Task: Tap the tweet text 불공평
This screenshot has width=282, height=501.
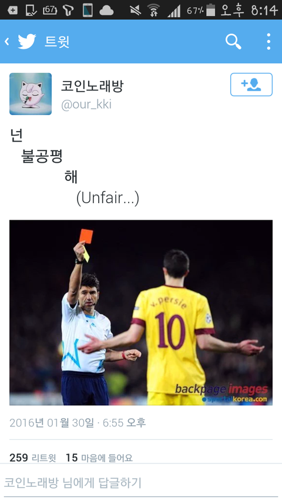Action: [x=42, y=156]
